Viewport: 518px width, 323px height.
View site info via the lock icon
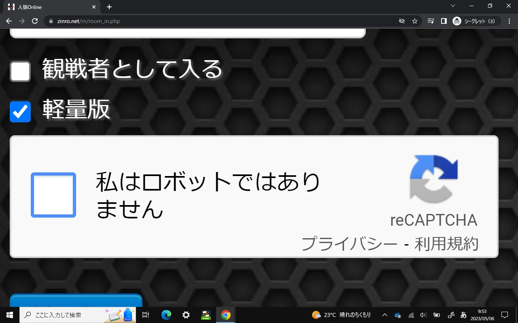51,21
